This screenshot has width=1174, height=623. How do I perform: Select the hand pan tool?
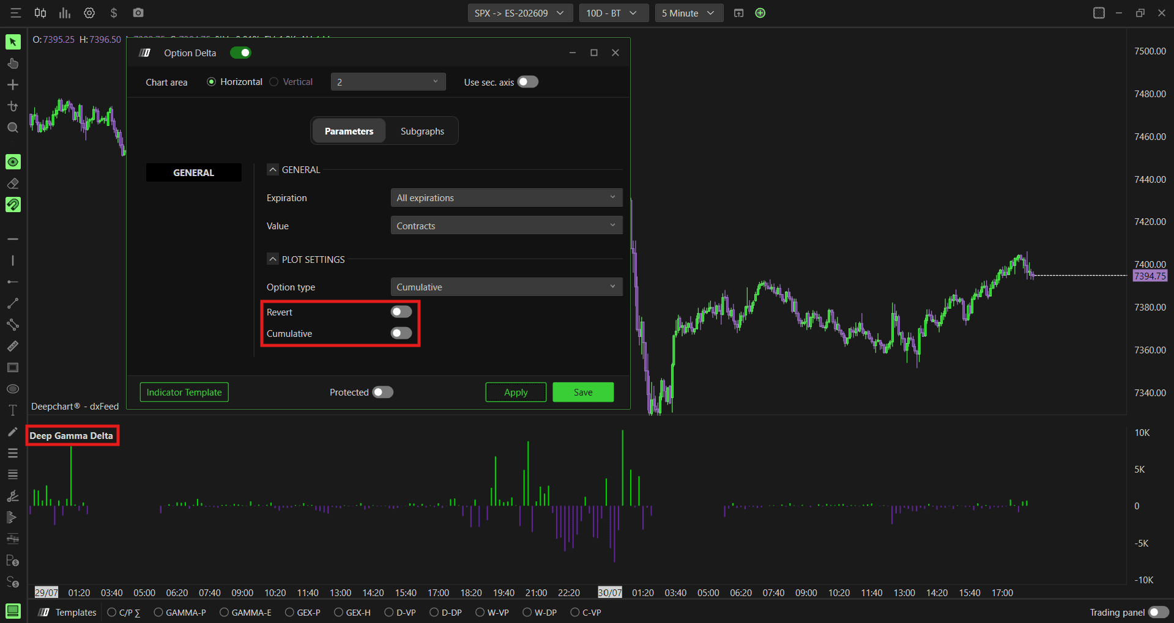(x=13, y=64)
